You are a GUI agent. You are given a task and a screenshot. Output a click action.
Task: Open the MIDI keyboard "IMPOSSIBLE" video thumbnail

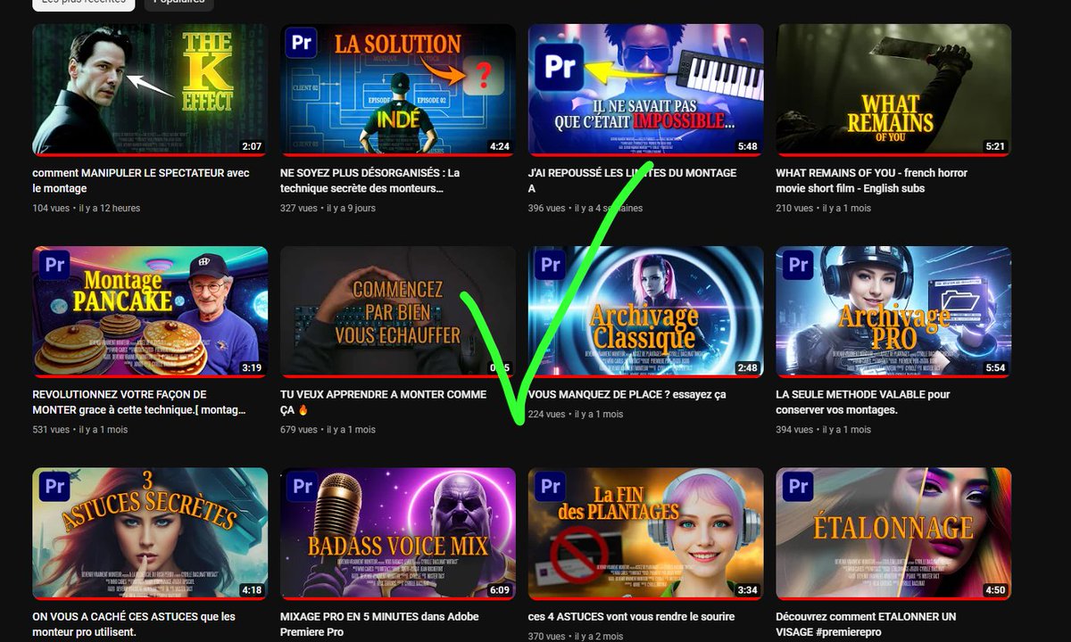tap(645, 87)
